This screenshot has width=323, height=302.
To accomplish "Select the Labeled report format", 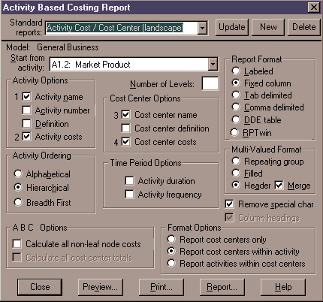I will click(236, 71).
